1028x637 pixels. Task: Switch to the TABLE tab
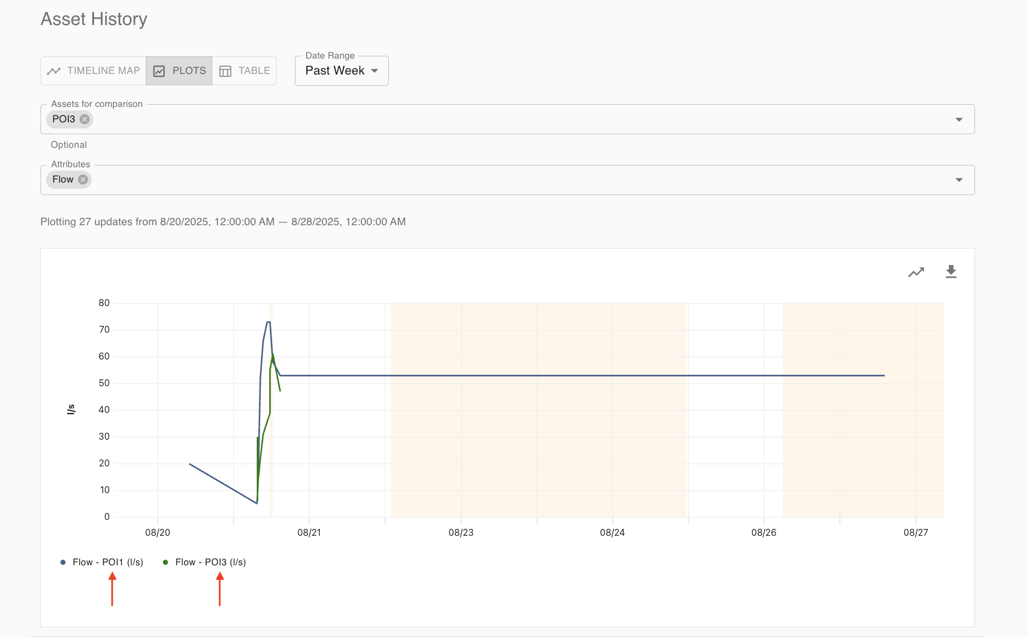click(254, 71)
